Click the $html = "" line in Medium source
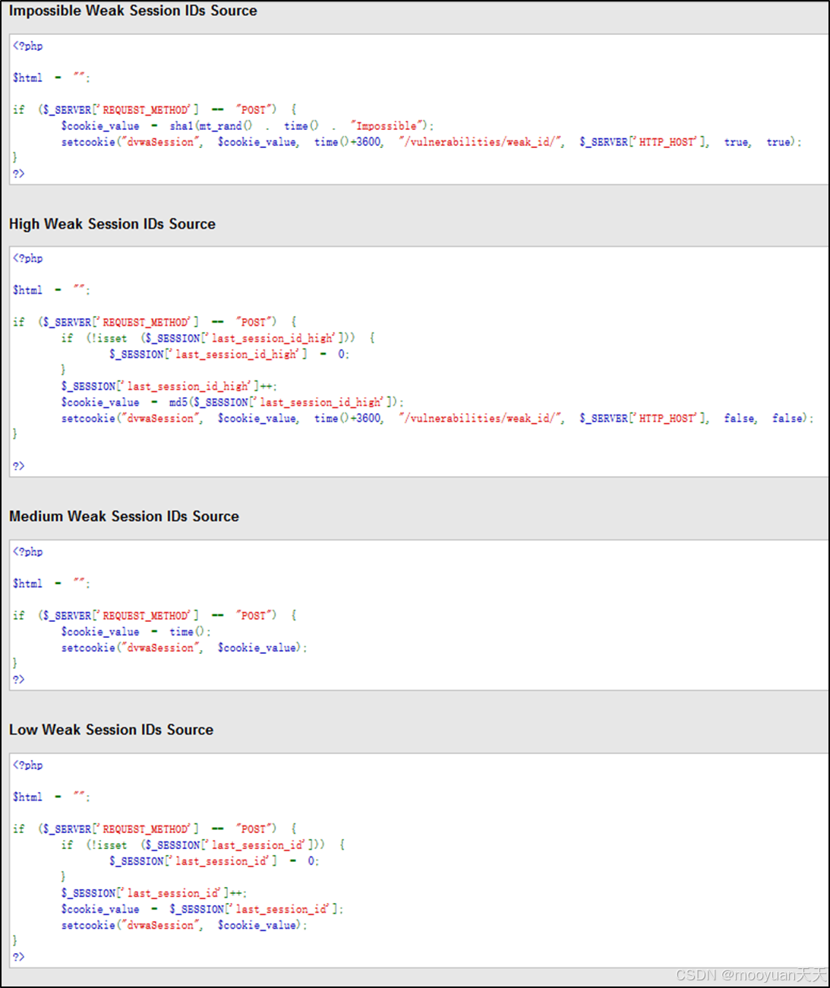 (x=52, y=584)
